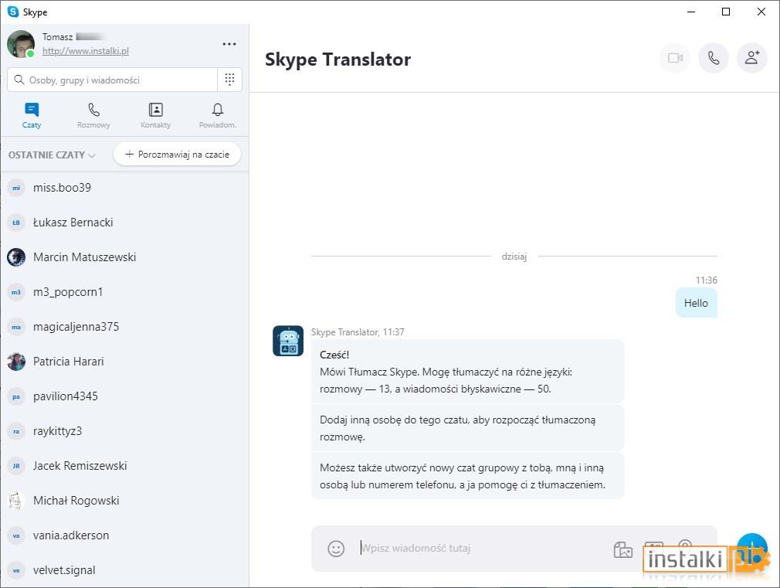
Task: Click the search magnifier icon
Action: click(x=19, y=80)
